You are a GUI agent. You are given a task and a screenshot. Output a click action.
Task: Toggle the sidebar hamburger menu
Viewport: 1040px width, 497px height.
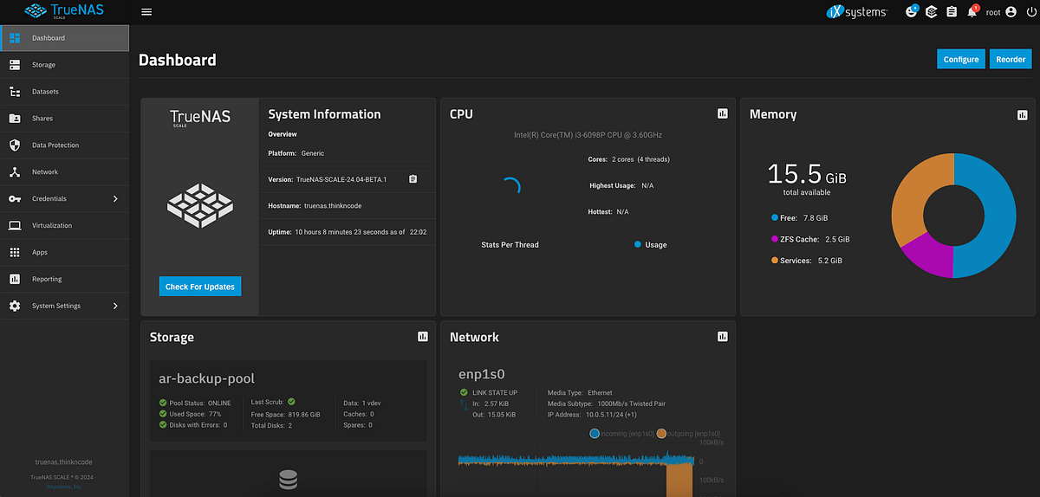click(146, 12)
